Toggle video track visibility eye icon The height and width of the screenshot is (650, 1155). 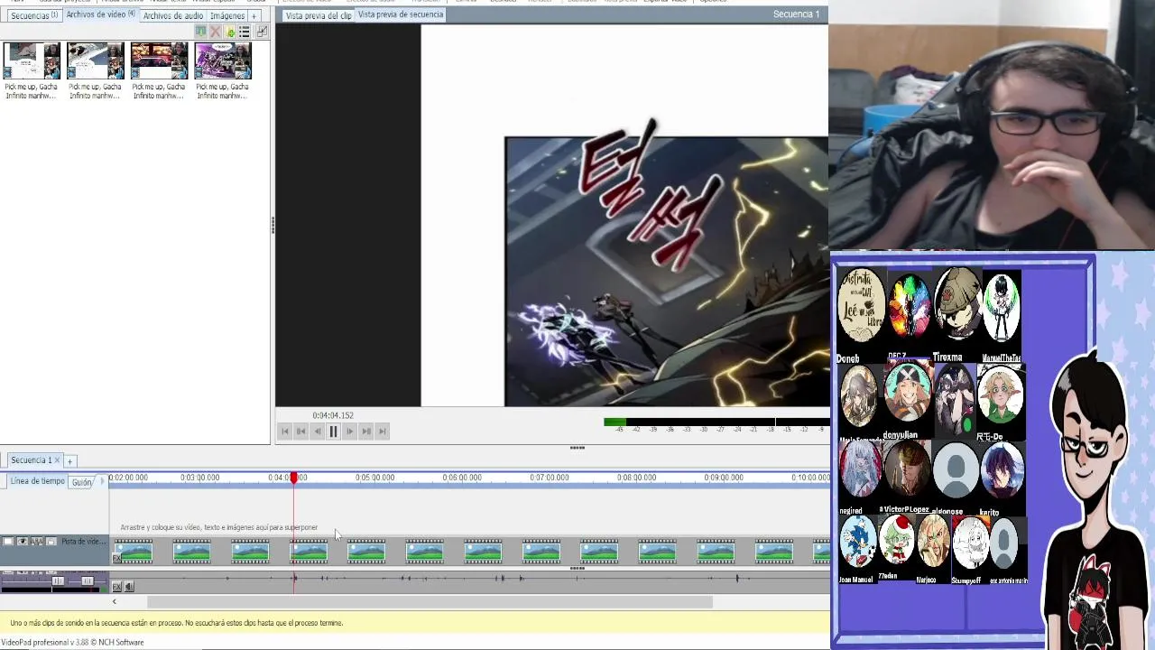tap(23, 542)
